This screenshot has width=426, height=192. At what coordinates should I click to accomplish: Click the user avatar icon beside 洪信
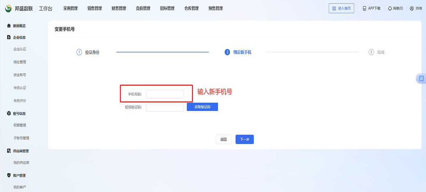[x=412, y=8]
